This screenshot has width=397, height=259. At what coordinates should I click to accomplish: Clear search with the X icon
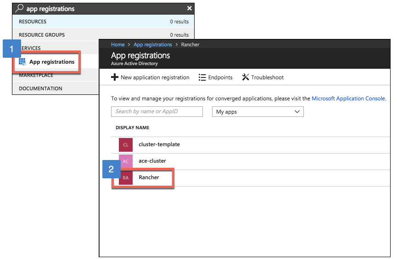pos(190,9)
